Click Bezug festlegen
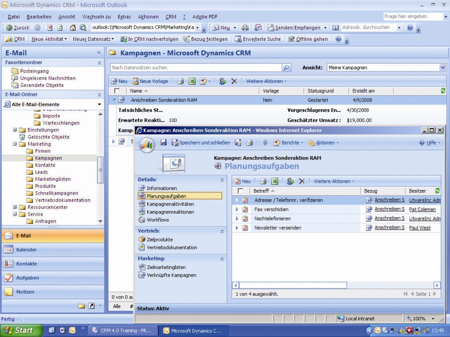The width and height of the screenshot is (450, 337). (205, 39)
